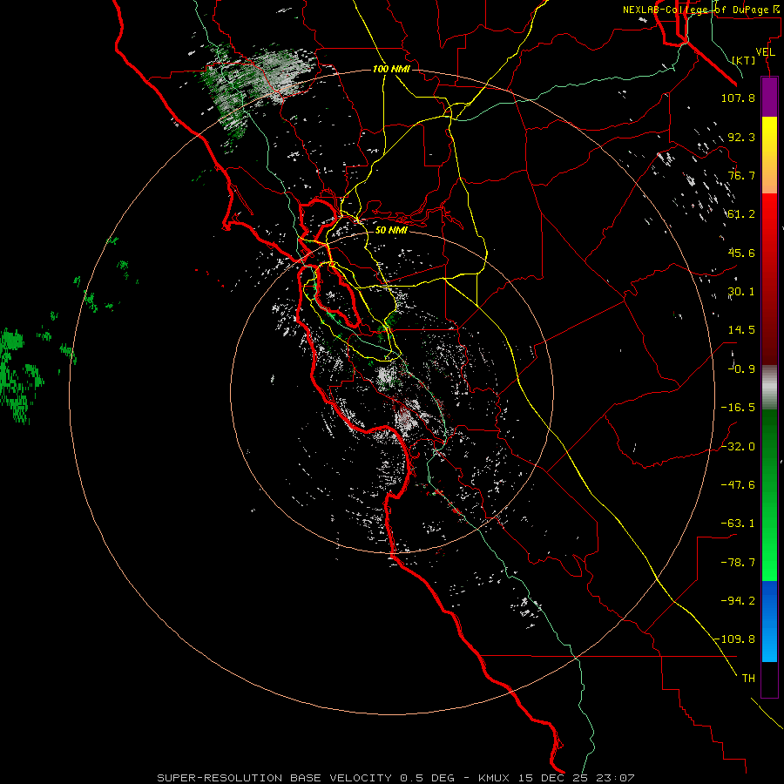Select the -78.7 velocity scale label

(x=738, y=563)
